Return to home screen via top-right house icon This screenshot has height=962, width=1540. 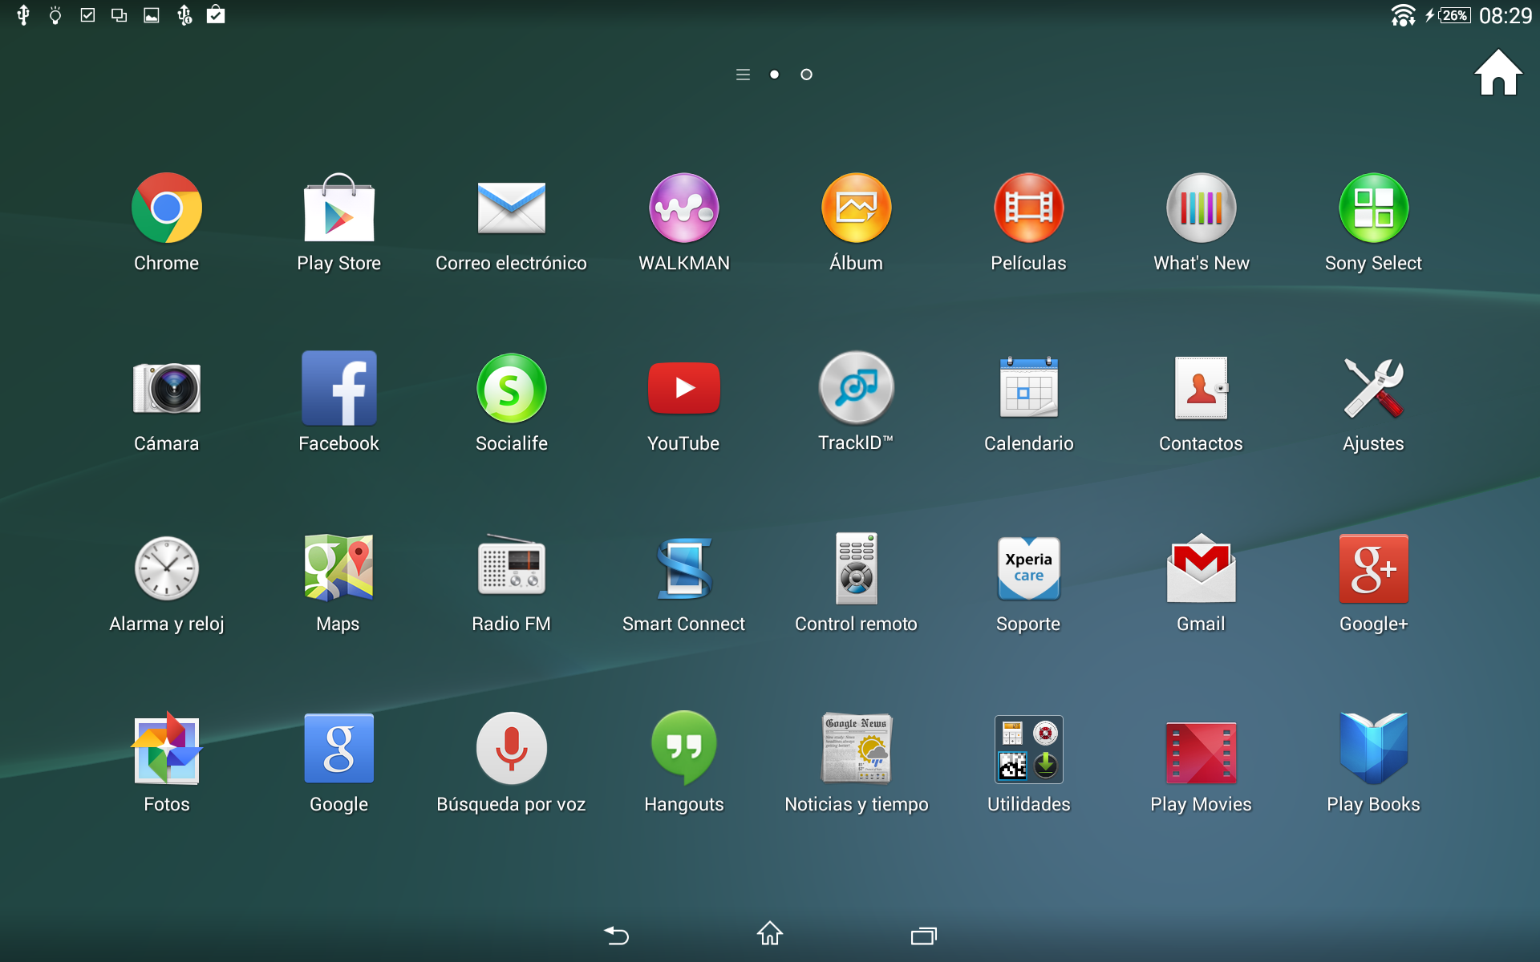pyautogui.click(x=1497, y=73)
